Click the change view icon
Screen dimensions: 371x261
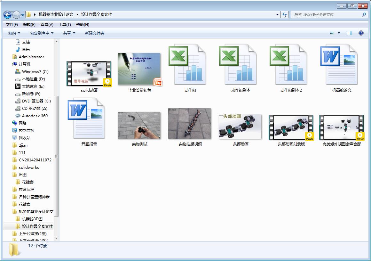click(x=332, y=33)
